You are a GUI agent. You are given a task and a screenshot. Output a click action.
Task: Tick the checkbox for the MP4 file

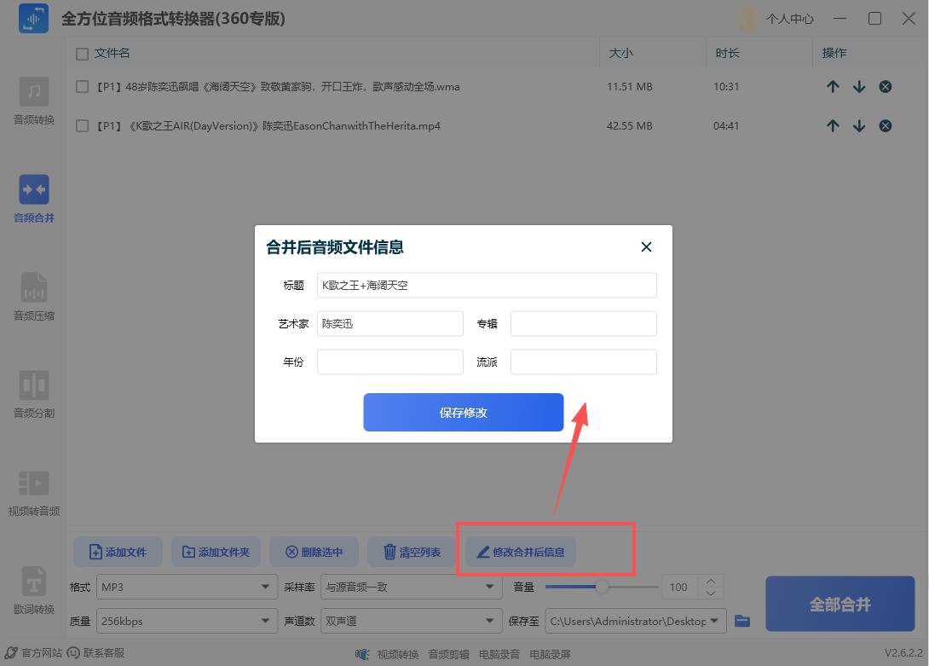81,125
